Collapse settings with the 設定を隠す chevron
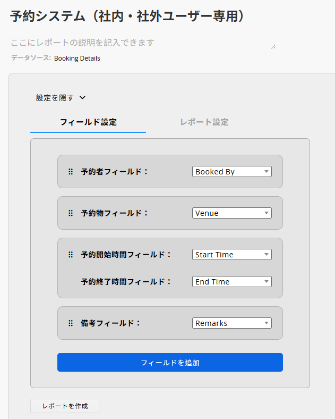335x419 pixels. click(x=82, y=98)
